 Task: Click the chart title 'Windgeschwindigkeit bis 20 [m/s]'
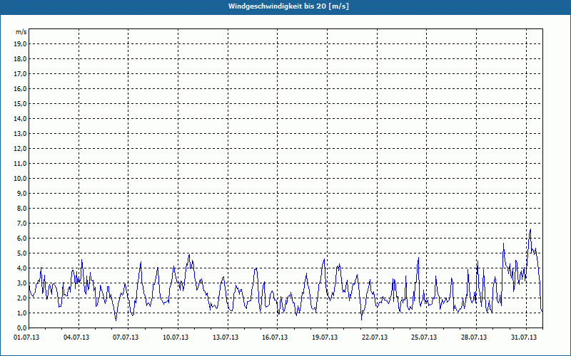click(x=288, y=6)
